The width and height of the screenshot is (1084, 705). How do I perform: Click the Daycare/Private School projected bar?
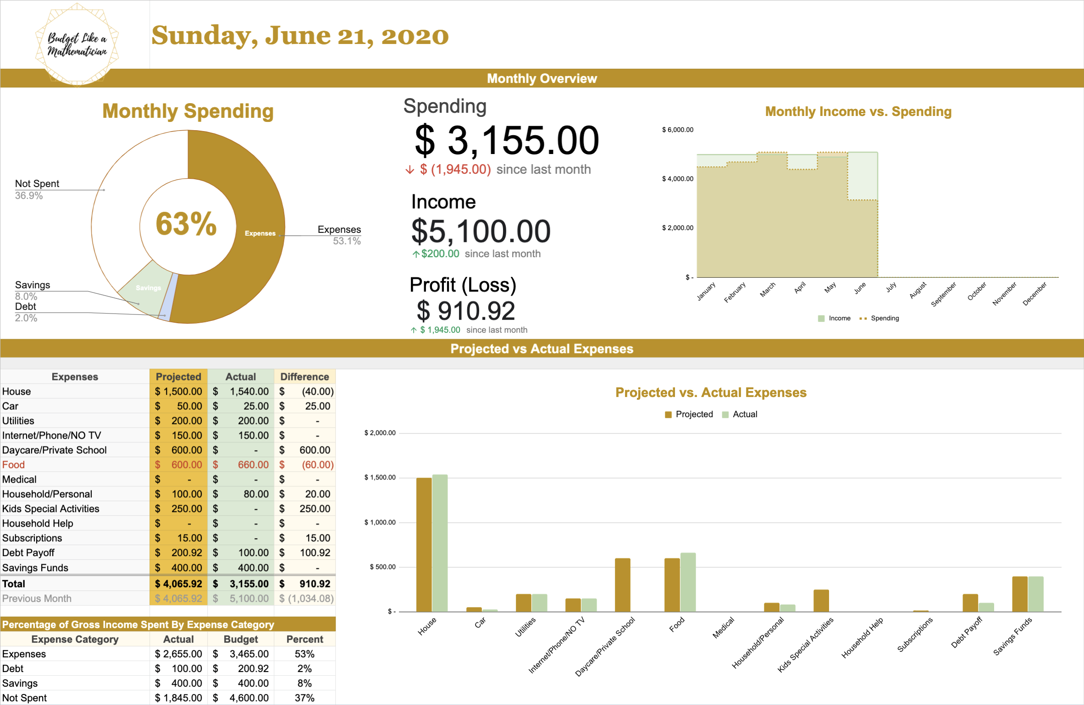pyautogui.click(x=622, y=585)
